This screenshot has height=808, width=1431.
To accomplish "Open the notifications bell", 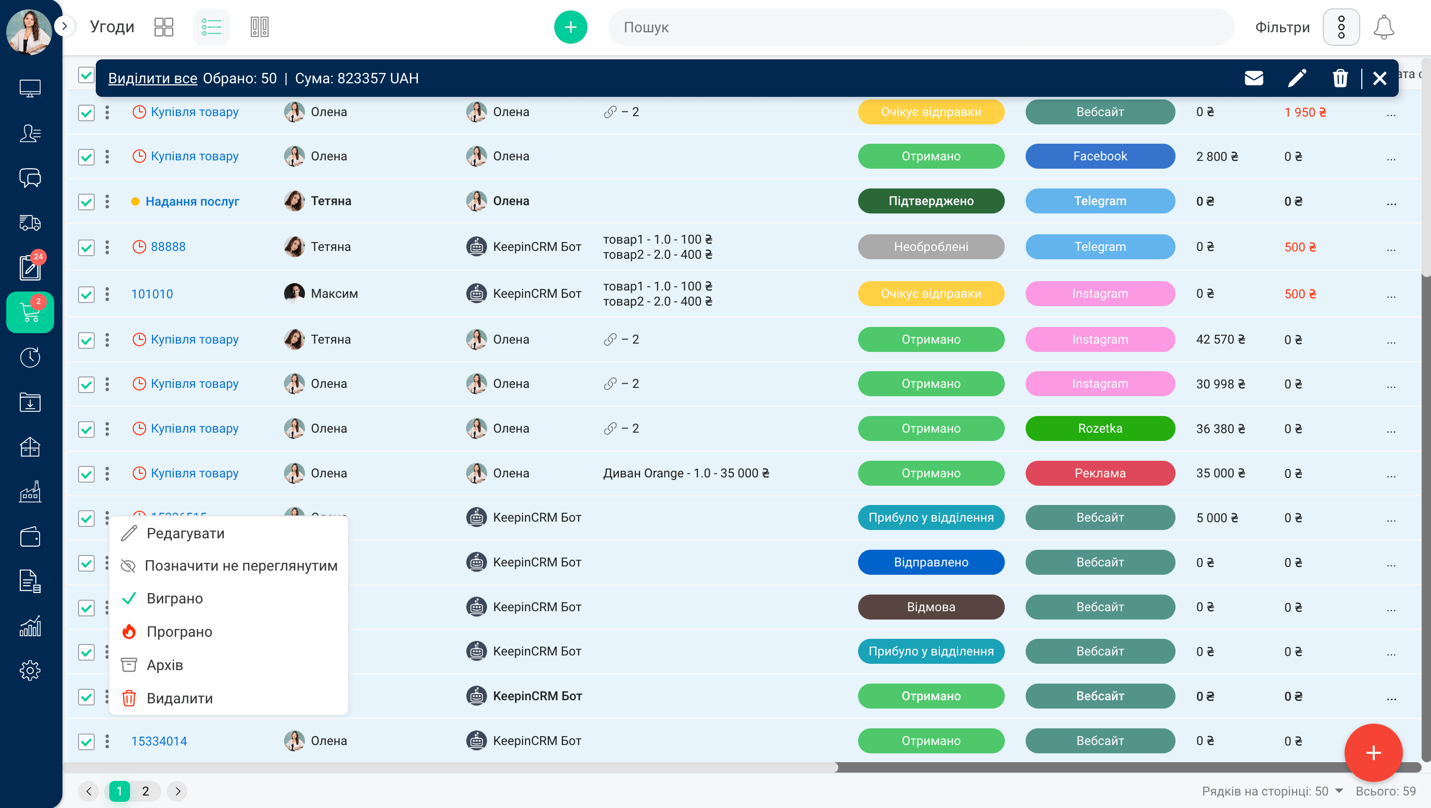I will pos(1384,27).
